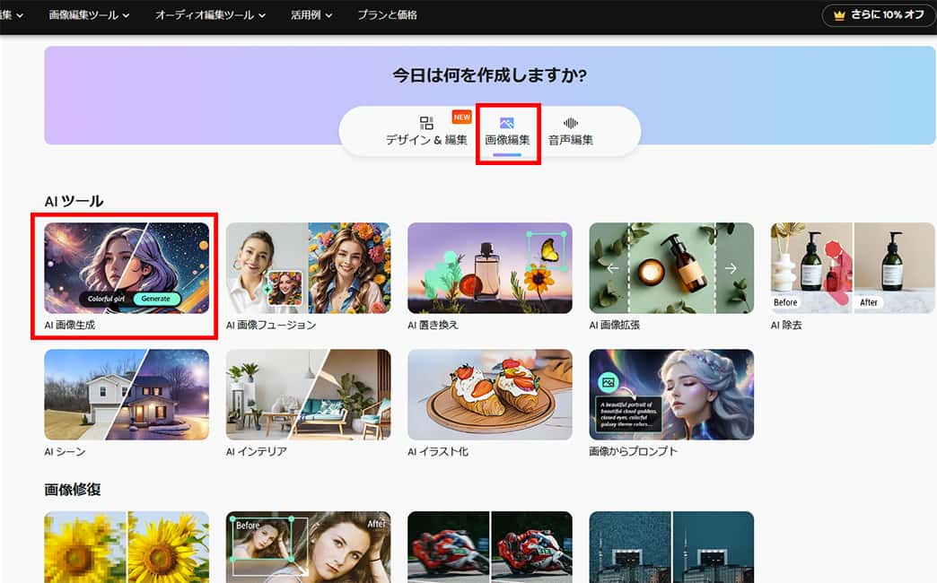The image size is (937, 583).
Task: Click the picture icon above 画像編集
Action: (507, 123)
